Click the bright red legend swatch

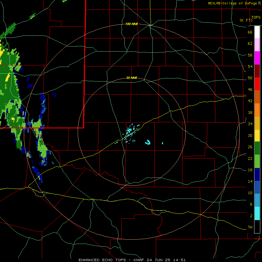point(257,84)
